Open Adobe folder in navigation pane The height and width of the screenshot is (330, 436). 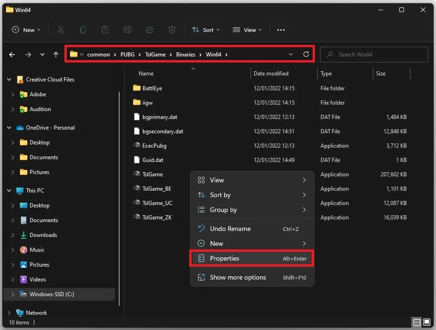(38, 94)
